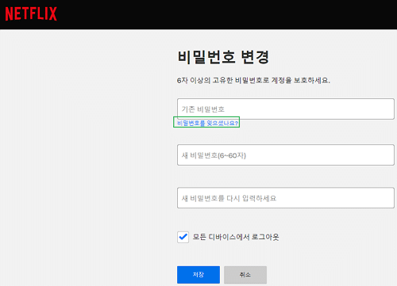Open the 비밀번호를 잊으셨나요? link
Image resolution: width=397 pixels, height=286 pixels.
click(x=207, y=123)
